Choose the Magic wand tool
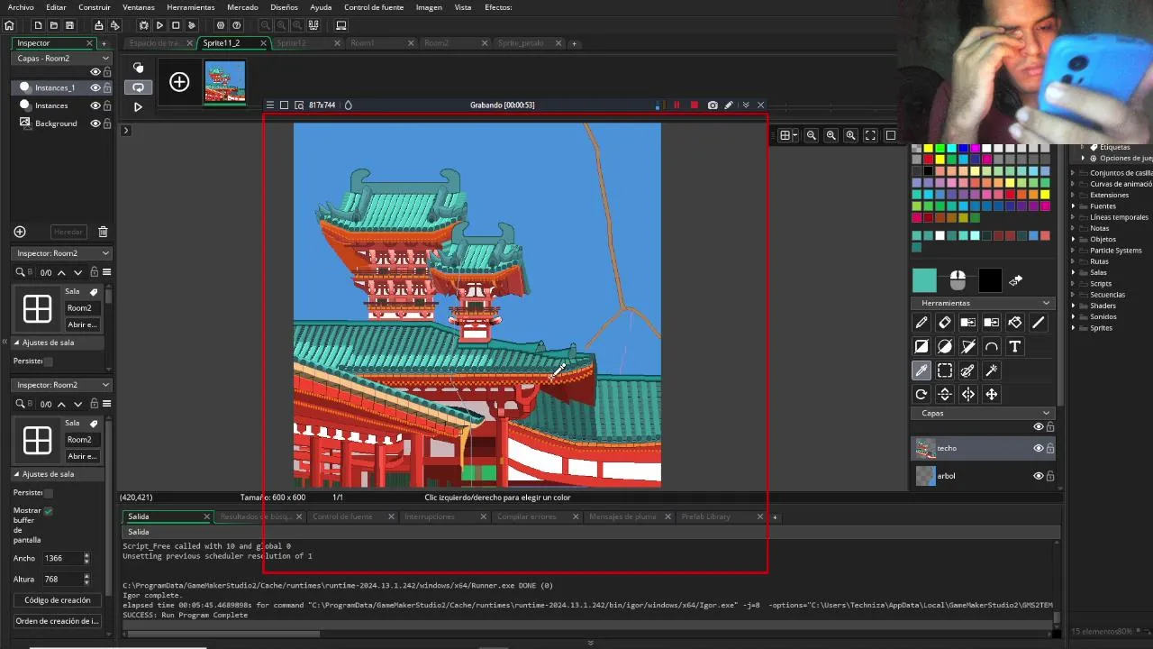This screenshot has width=1153, height=649. pos(992,370)
